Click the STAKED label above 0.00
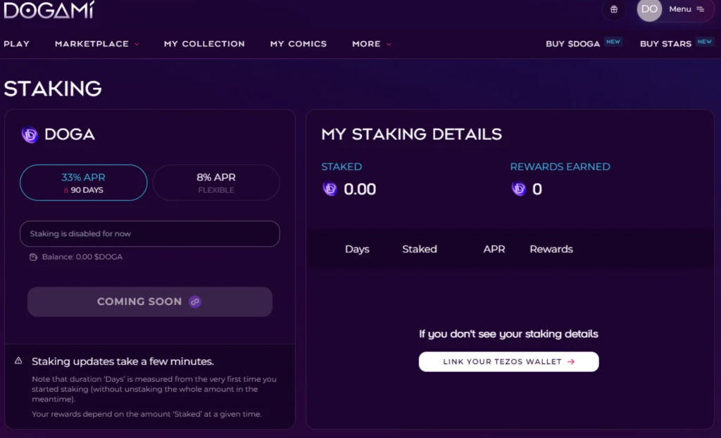721x438 pixels. (341, 167)
